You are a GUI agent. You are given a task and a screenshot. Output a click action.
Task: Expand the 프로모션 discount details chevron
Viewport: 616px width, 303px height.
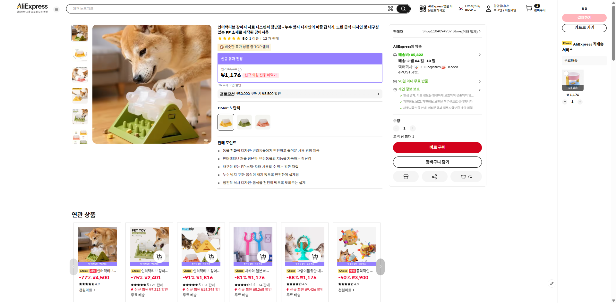click(x=378, y=94)
